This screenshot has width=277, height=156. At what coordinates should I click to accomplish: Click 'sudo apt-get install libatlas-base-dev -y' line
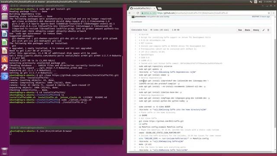tap(160, 92)
